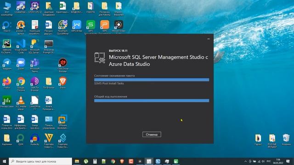The height and width of the screenshot is (165, 294).
Task: Launch Zoom from the desktop
Action: (21, 64)
